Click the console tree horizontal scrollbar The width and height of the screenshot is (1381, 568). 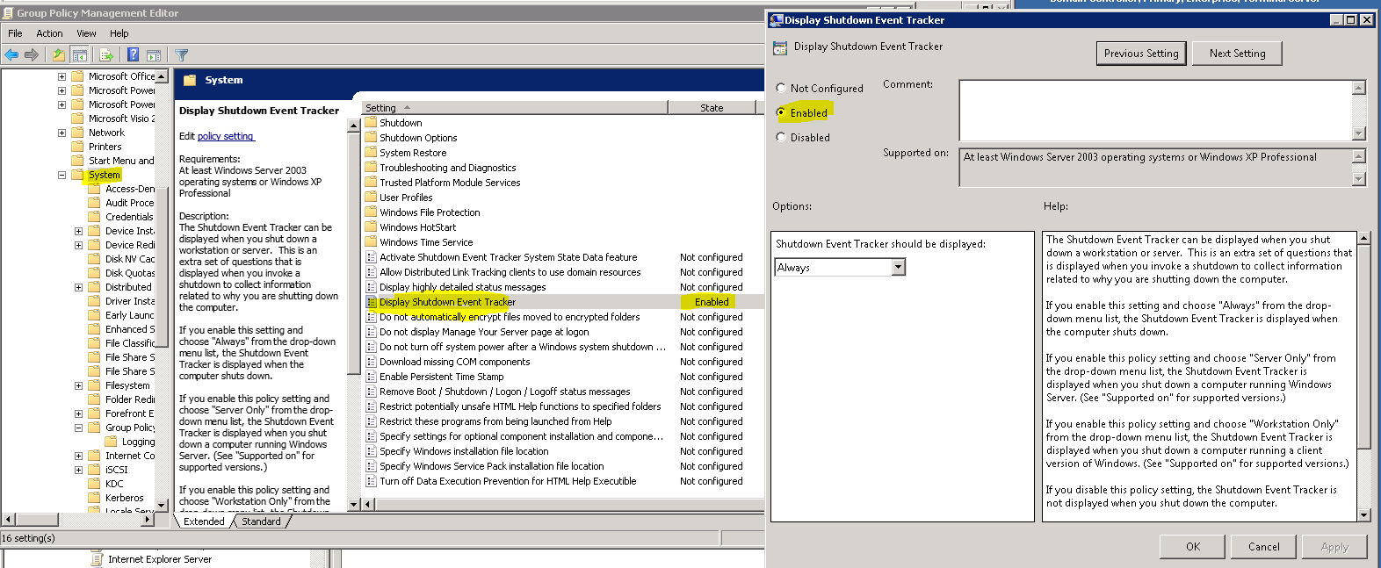click(x=77, y=519)
